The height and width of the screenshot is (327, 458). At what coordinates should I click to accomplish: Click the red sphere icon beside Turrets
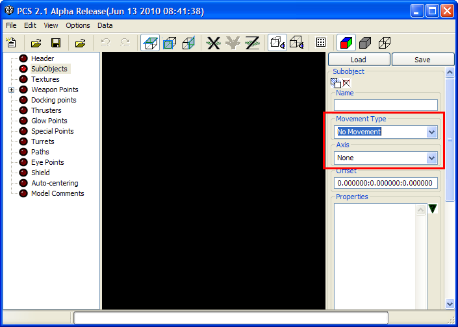(x=23, y=141)
